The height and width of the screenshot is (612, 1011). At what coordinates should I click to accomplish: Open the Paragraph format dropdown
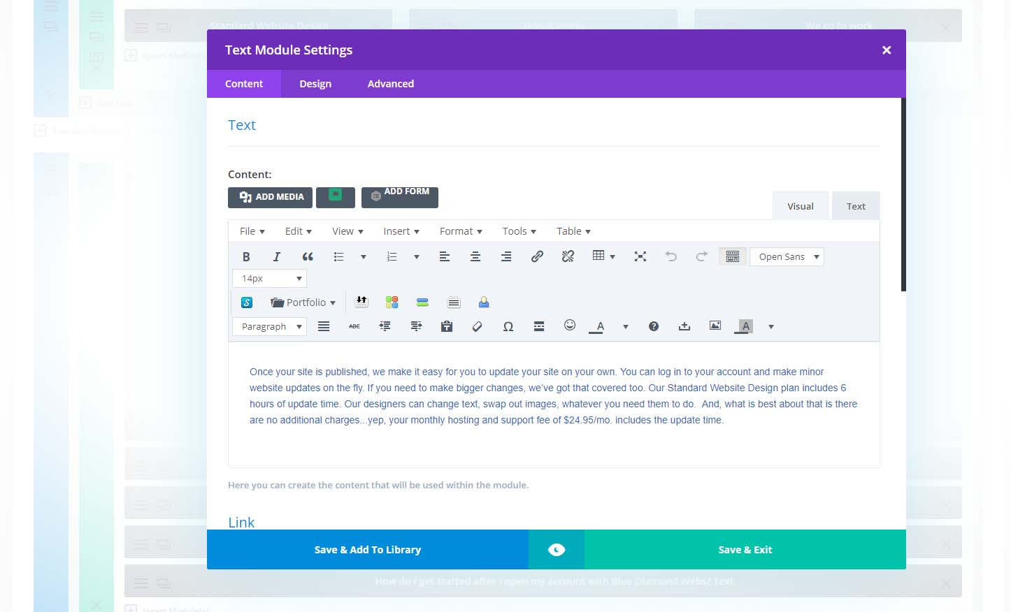pyautogui.click(x=270, y=326)
